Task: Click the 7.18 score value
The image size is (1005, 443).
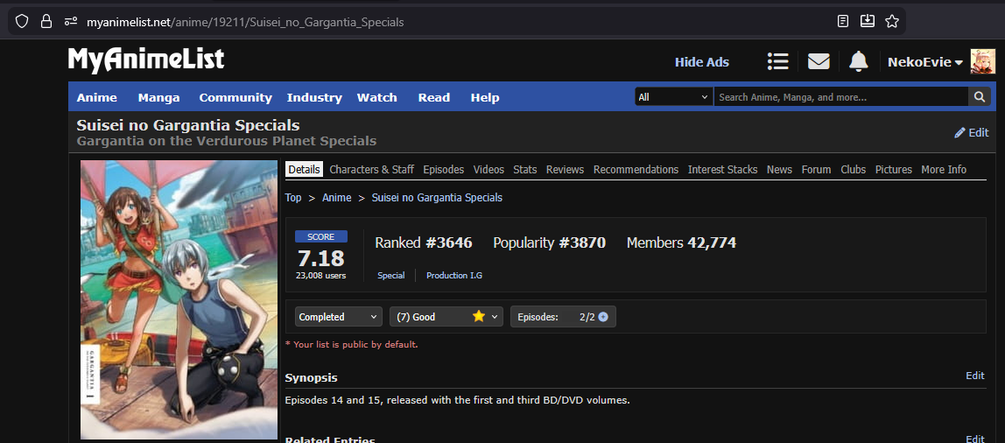Action: (321, 258)
